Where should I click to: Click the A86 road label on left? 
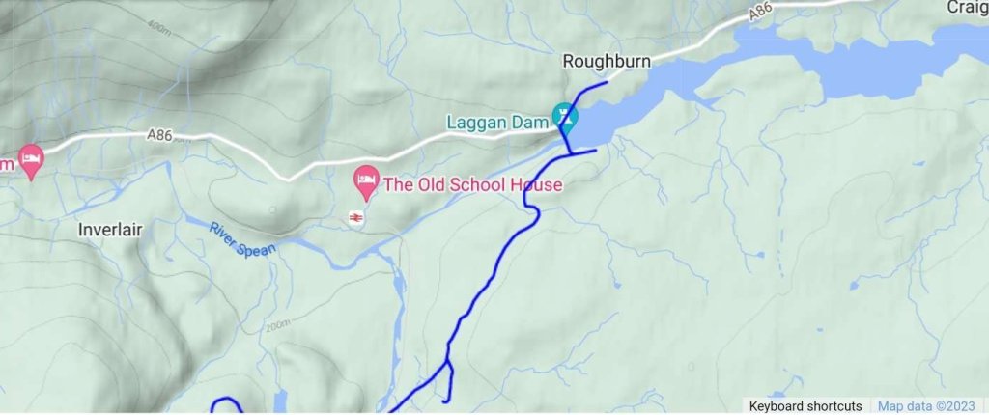tap(159, 135)
